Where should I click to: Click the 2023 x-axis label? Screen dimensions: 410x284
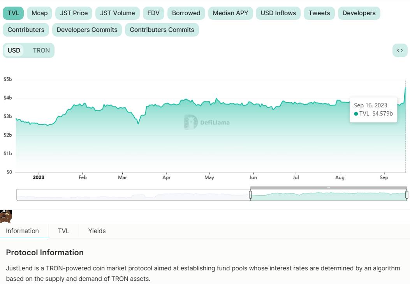pos(39,177)
